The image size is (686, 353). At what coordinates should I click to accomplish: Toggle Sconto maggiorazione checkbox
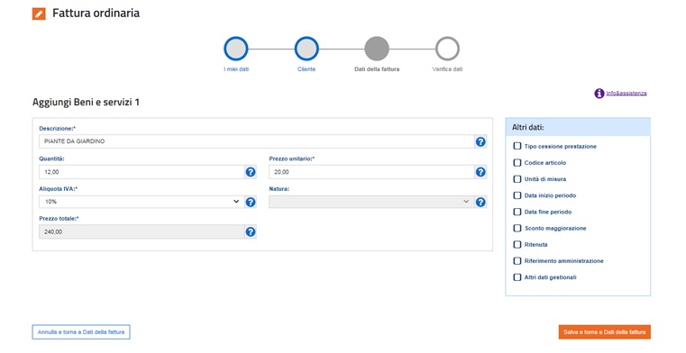(x=517, y=228)
